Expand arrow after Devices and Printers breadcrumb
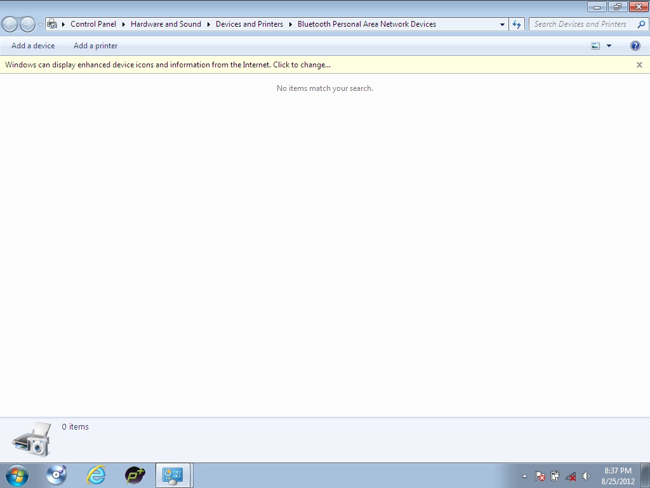 (291, 24)
